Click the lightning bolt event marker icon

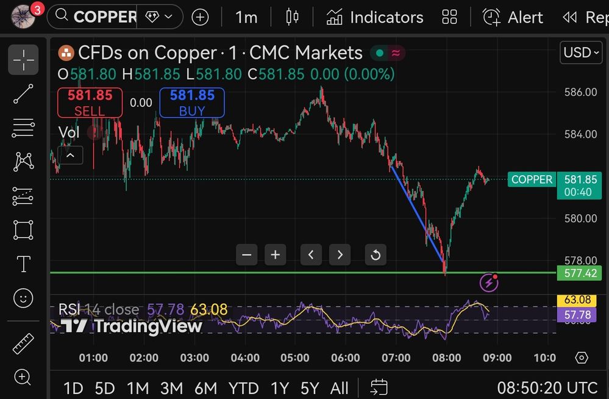coord(489,282)
